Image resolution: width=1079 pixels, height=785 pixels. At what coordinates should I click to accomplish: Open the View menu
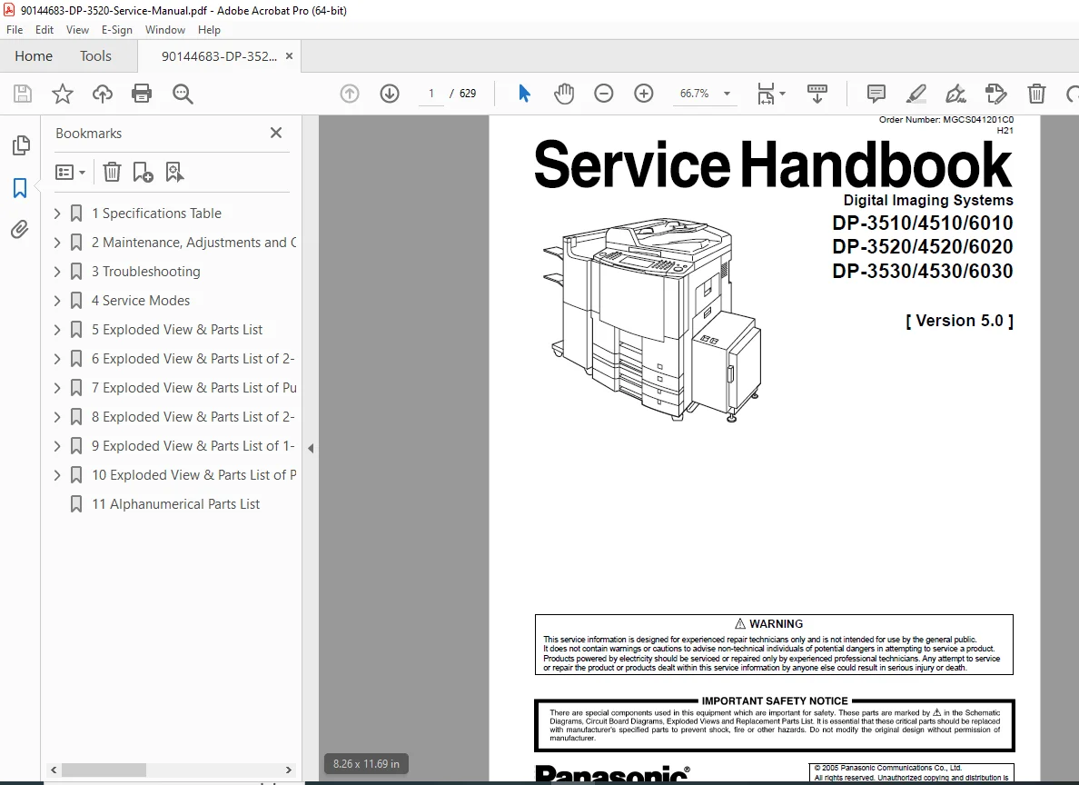pos(77,30)
